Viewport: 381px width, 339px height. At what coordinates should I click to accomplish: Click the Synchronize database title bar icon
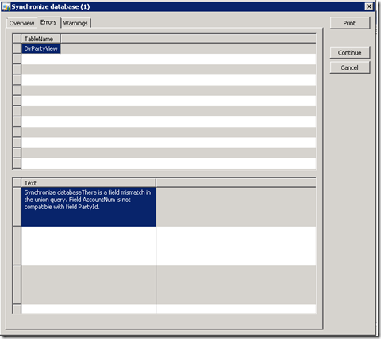pyautogui.click(x=6, y=6)
